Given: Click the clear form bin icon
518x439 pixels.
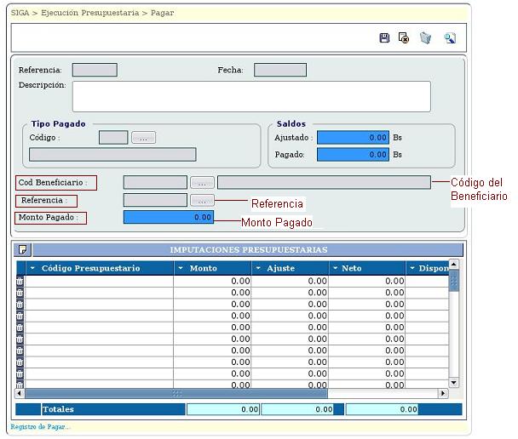Looking at the screenshot, I should pos(425,38).
